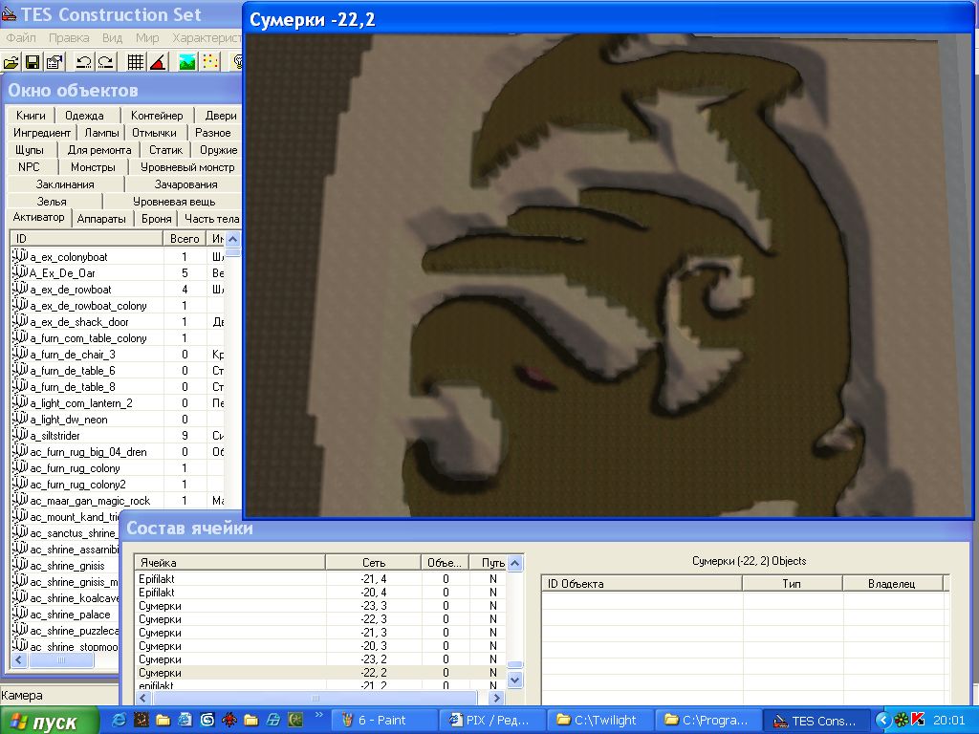Sort objects by Владелец column

892,584
